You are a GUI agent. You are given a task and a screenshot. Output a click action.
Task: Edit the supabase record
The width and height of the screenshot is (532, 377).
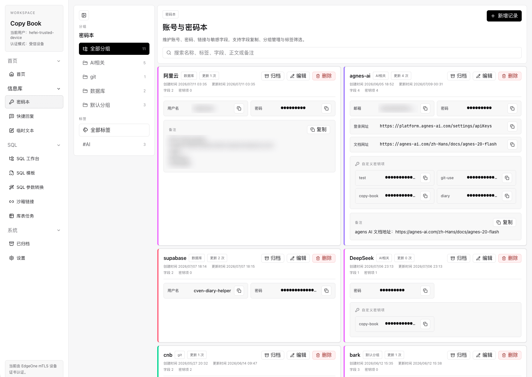click(x=298, y=258)
